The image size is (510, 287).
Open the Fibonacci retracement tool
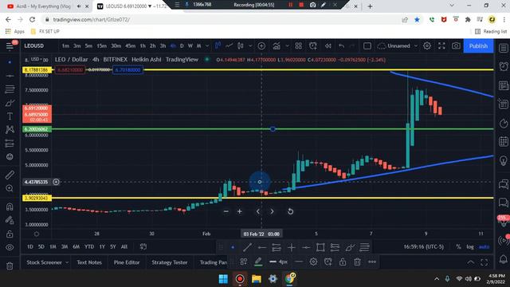[10, 88]
